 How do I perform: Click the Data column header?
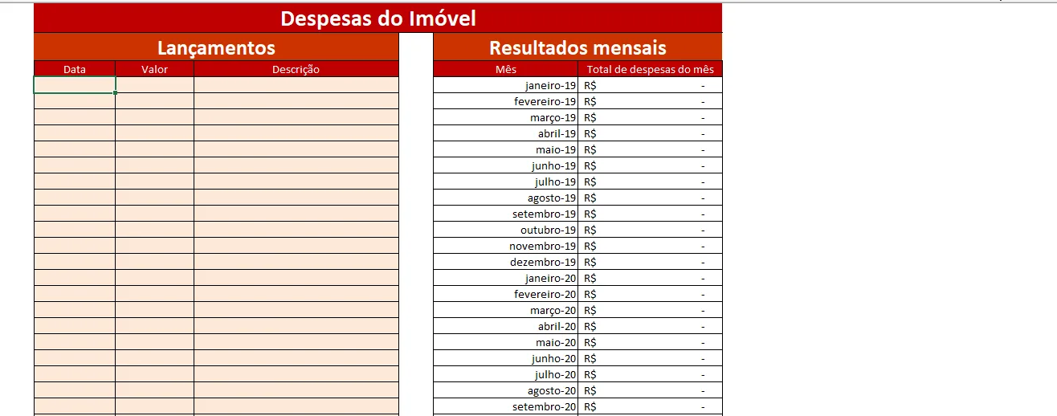[x=75, y=69]
